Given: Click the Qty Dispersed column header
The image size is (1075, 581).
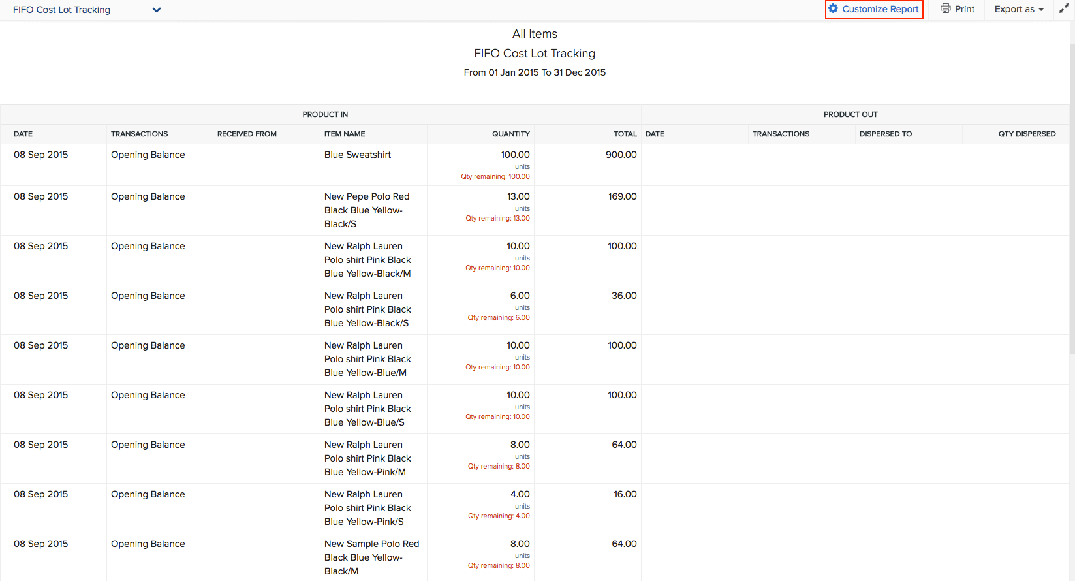Looking at the screenshot, I should pyautogui.click(x=1026, y=134).
